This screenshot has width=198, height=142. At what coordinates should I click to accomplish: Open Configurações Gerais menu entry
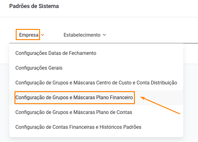pyautogui.click(x=39, y=68)
